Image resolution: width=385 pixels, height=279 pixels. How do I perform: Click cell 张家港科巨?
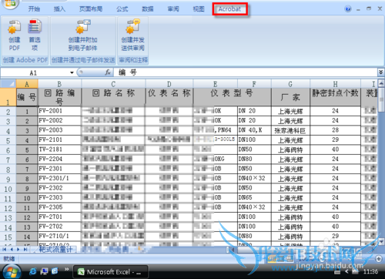[x=290, y=130]
